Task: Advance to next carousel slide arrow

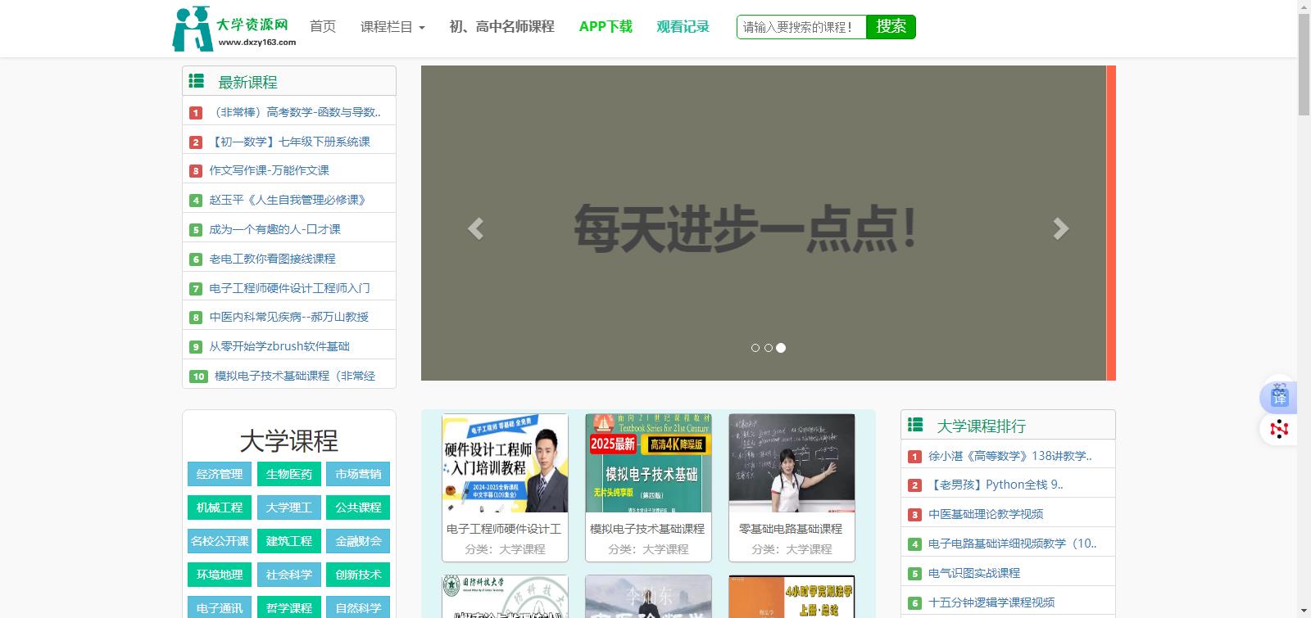Action: pos(1060,228)
